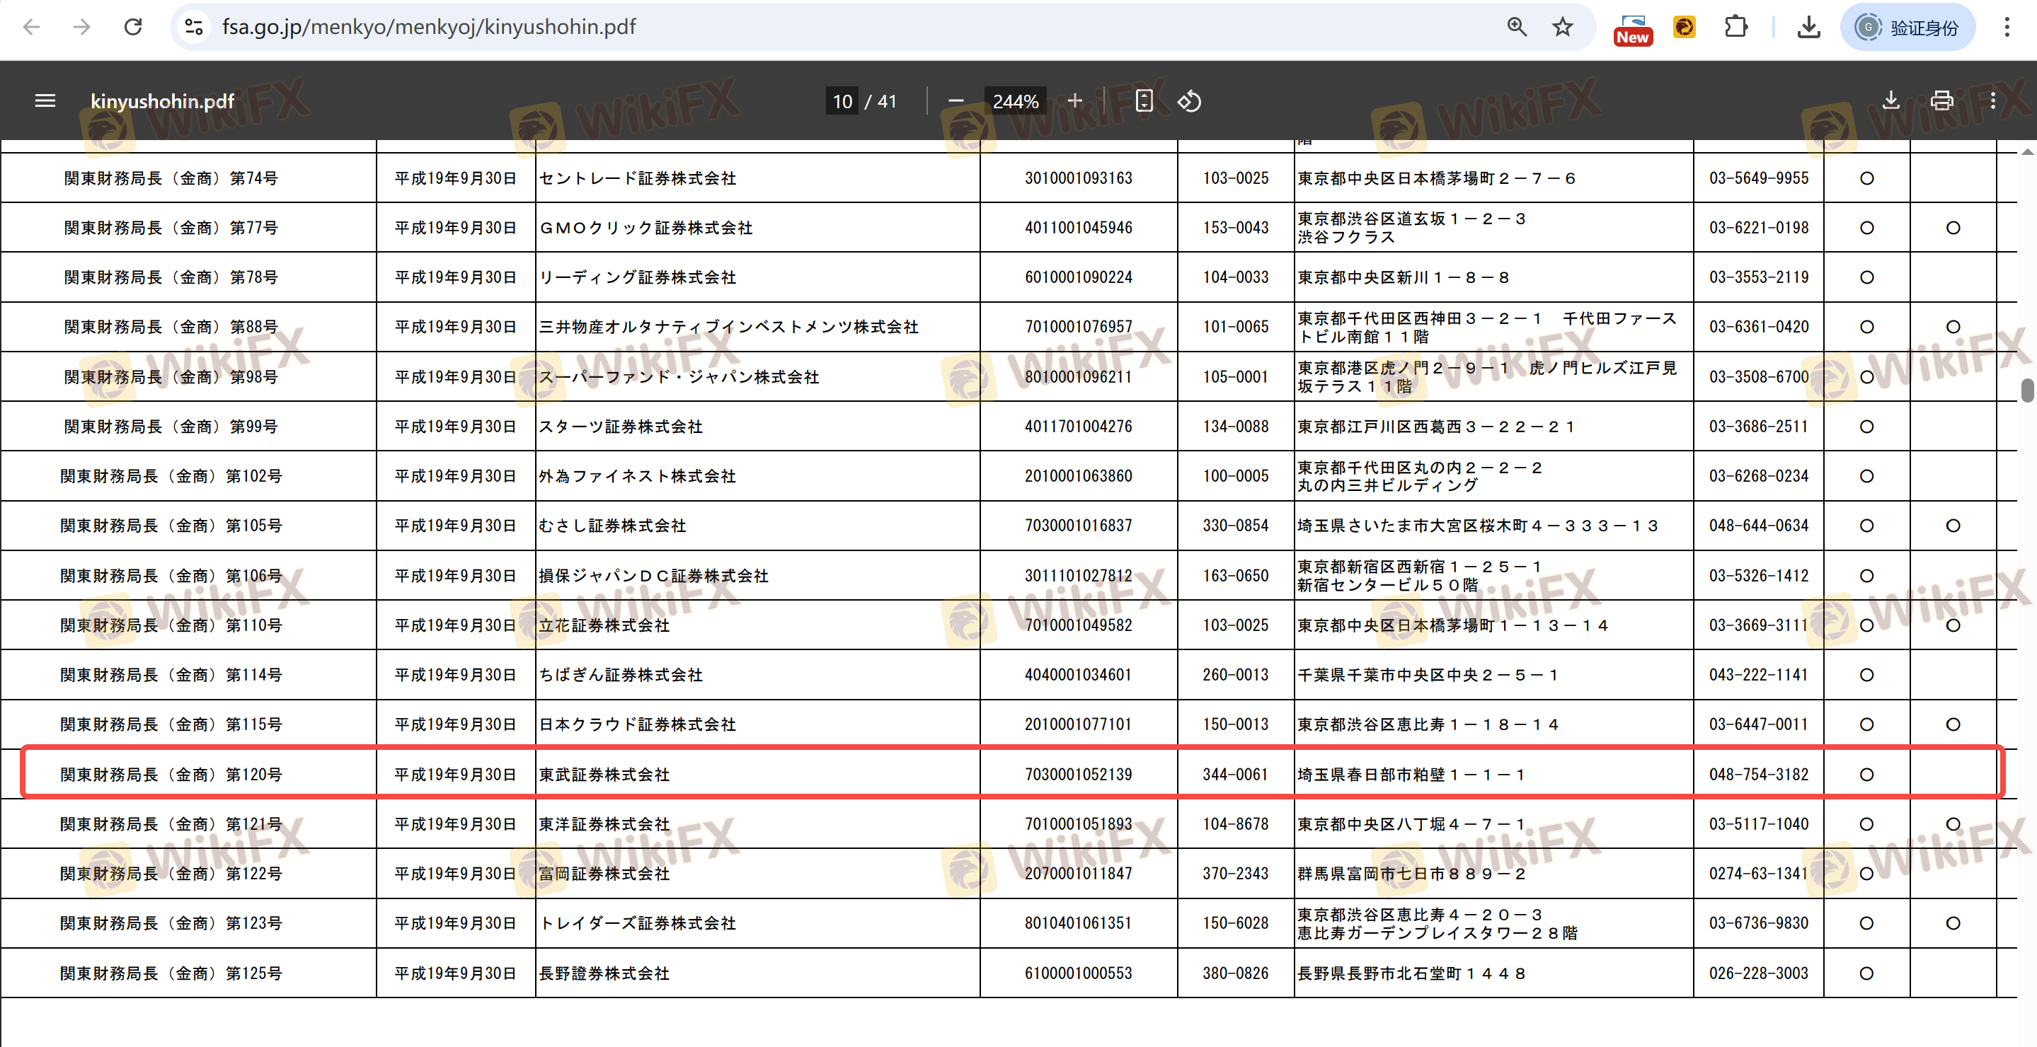
Task: Open Chrome downloads tray icon
Action: coord(1808,27)
